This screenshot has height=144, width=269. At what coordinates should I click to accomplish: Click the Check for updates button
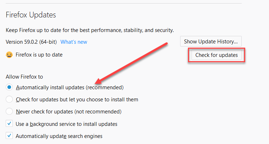(x=216, y=55)
